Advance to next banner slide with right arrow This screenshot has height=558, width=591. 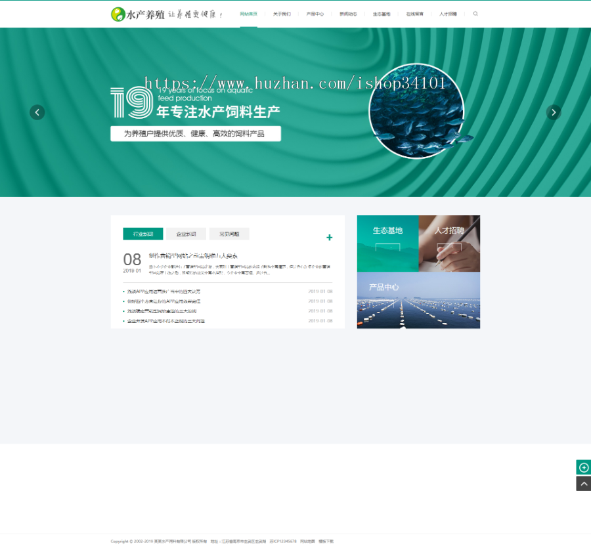(x=554, y=112)
